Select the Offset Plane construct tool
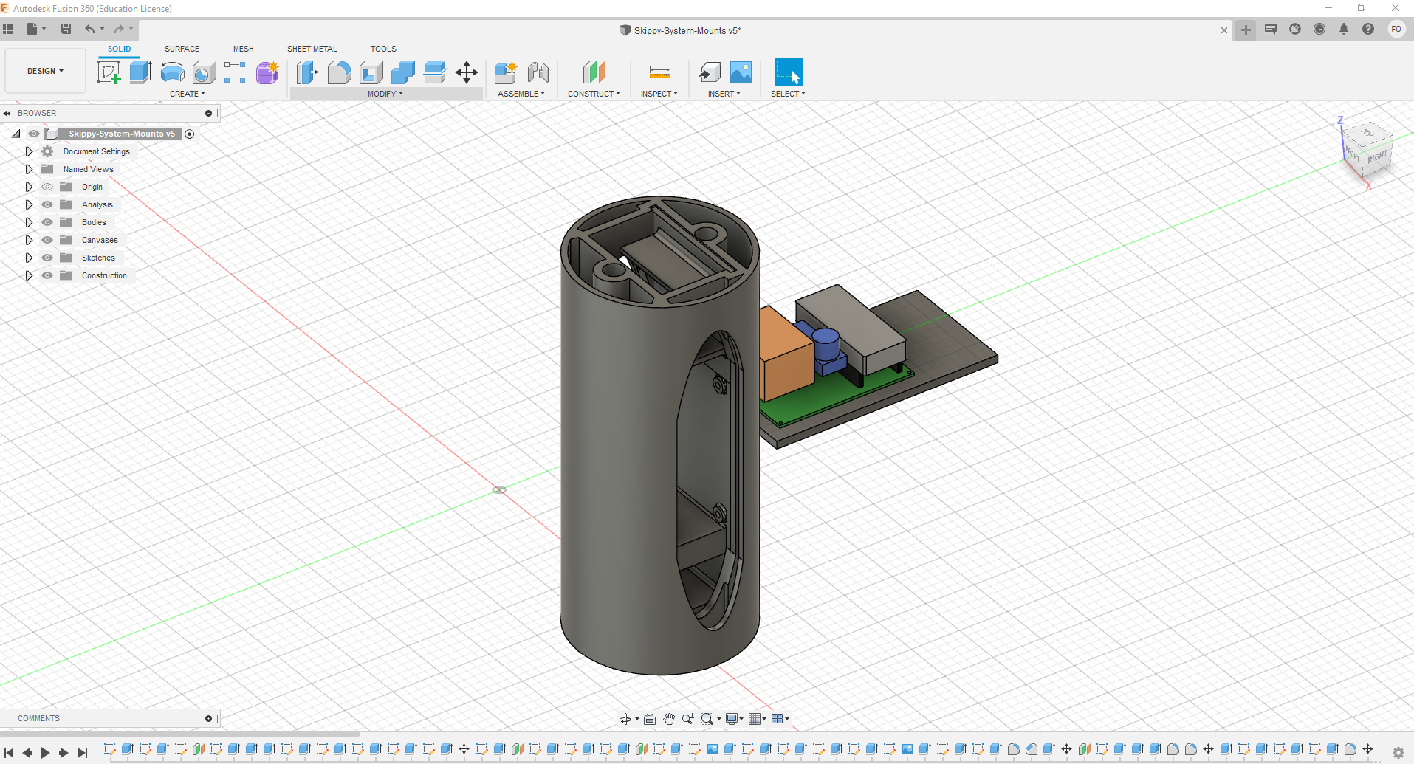 (x=594, y=72)
